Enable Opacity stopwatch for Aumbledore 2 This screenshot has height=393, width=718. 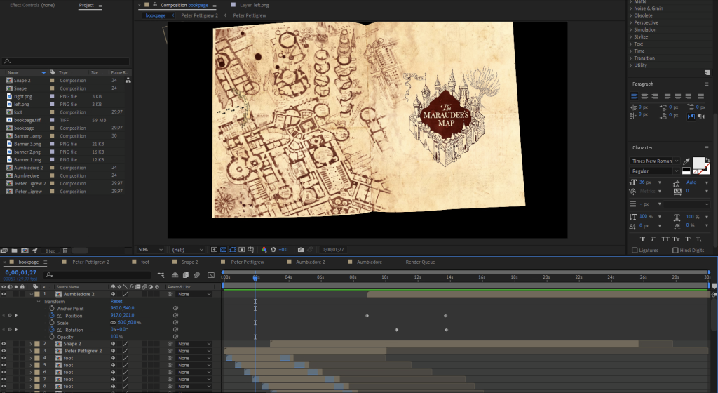[x=52, y=337]
